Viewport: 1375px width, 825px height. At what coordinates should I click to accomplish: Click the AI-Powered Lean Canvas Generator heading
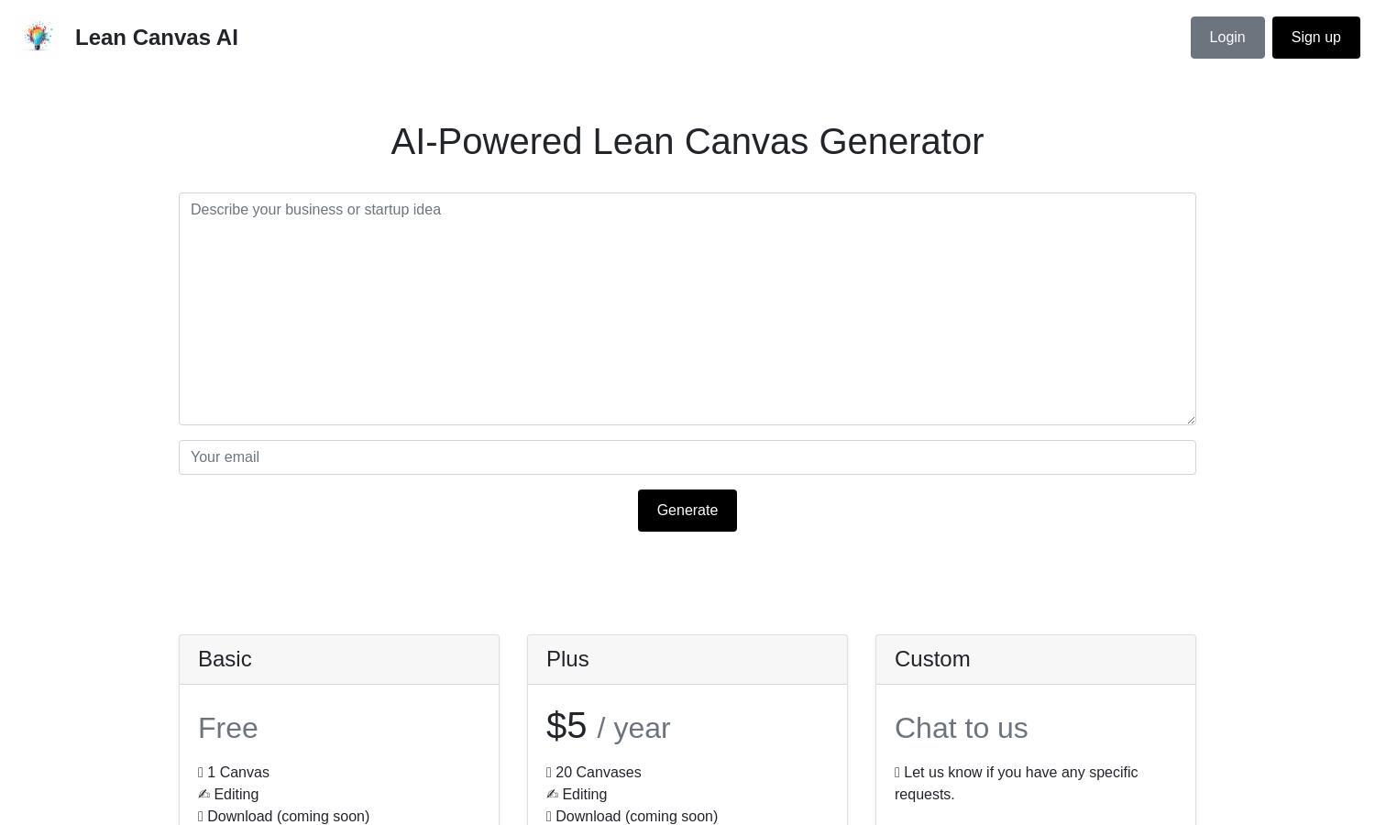pyautogui.click(x=687, y=141)
